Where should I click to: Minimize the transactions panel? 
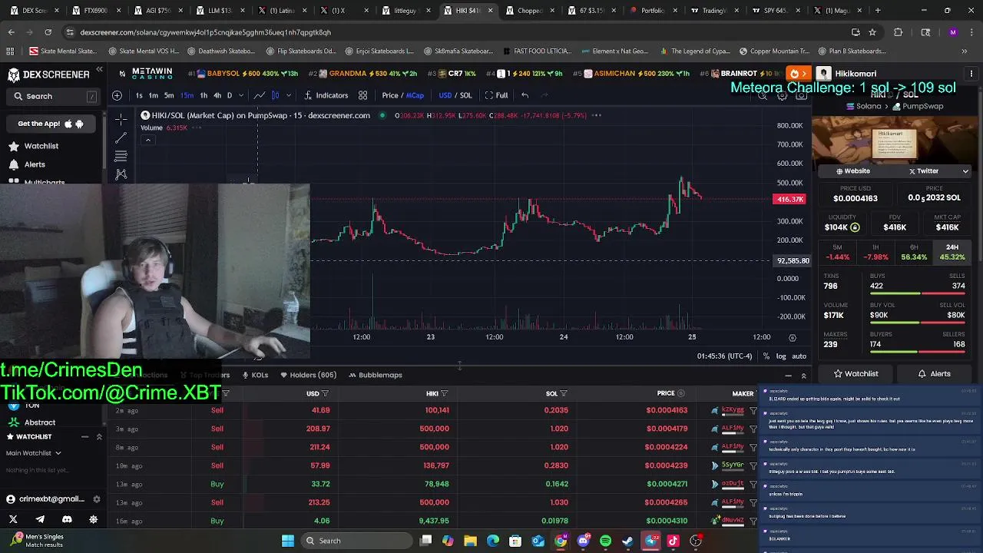(x=788, y=376)
